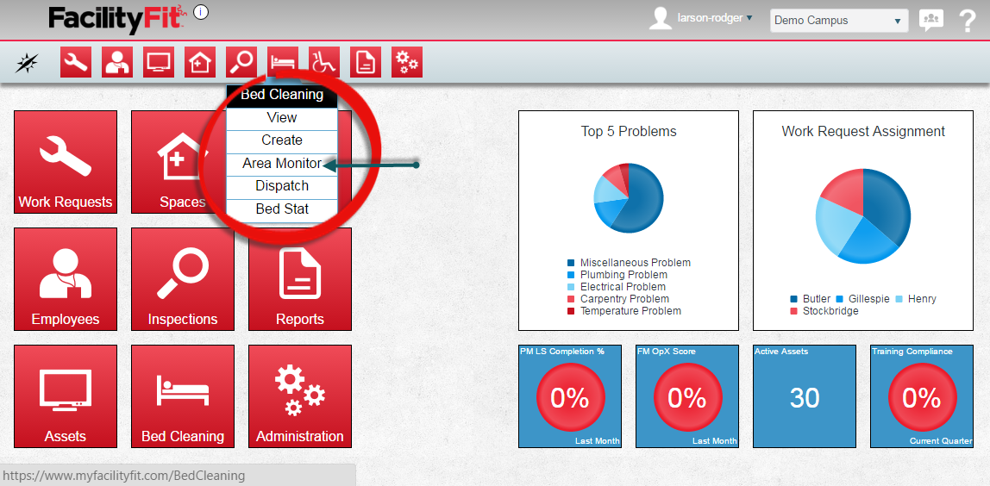Viewport: 990px width, 486px height.
Task: Click the wheelchair toolbar icon
Action: coord(324,62)
